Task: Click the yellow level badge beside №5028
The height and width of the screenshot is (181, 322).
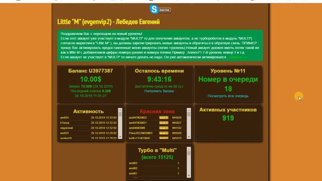Action: click(164, 118)
